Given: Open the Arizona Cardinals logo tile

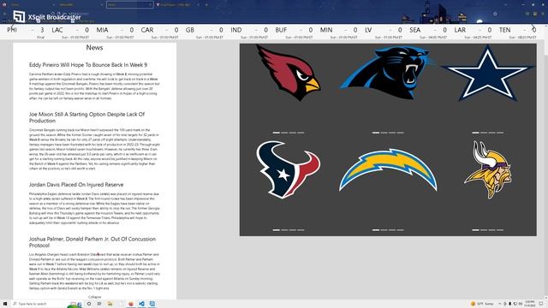Looking at the screenshot, I should 289,74.
